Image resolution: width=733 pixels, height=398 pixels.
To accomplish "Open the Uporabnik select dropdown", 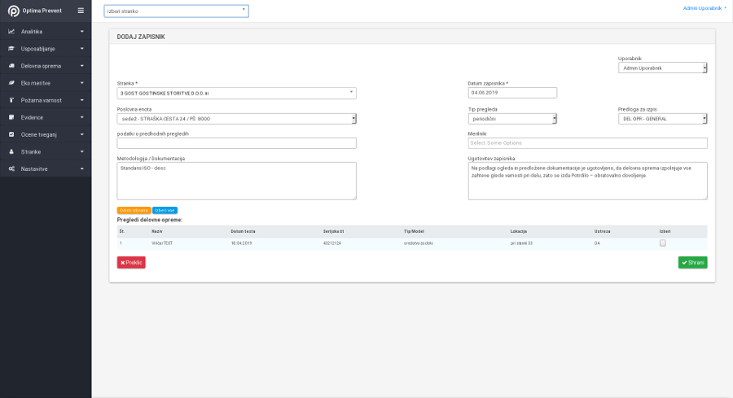I will click(x=662, y=68).
